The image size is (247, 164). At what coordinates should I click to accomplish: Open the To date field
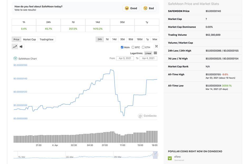click(148, 58)
